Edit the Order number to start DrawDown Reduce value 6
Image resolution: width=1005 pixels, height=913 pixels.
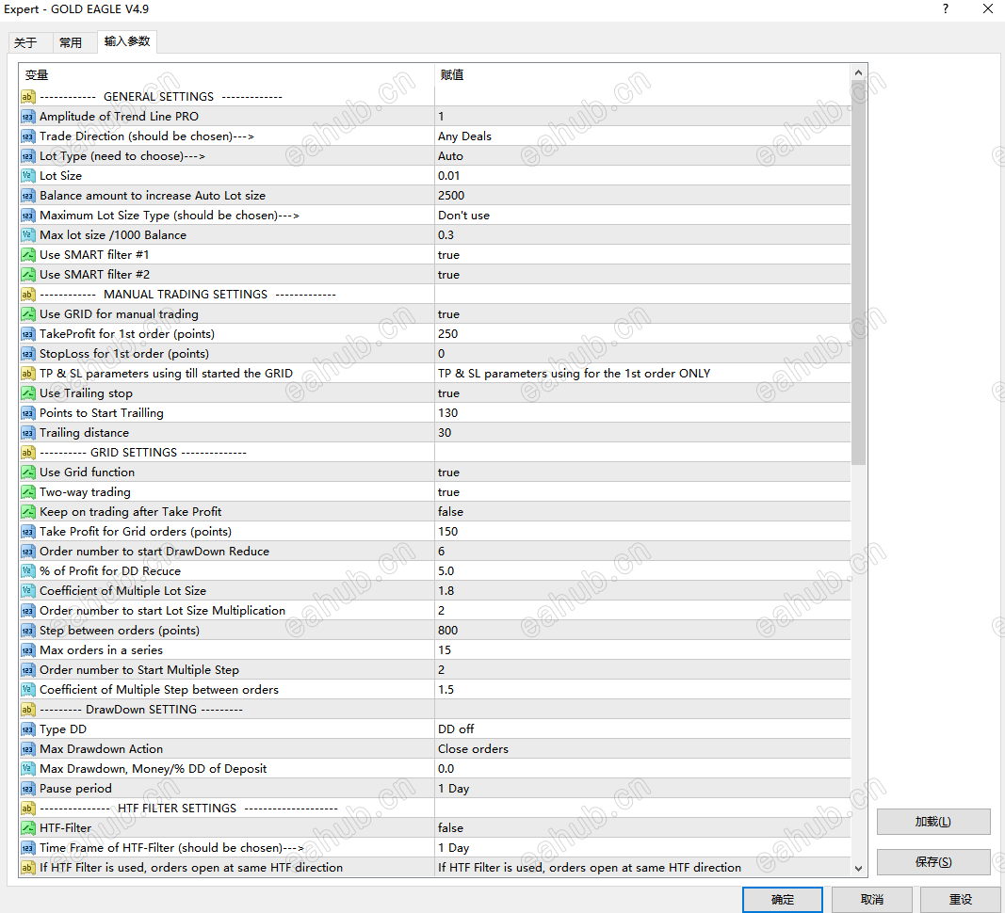pyautogui.click(x=643, y=551)
